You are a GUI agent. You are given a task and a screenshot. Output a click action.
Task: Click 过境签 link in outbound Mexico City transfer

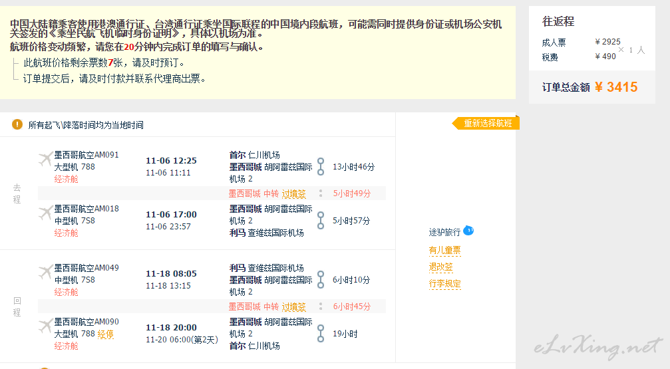coord(293,194)
